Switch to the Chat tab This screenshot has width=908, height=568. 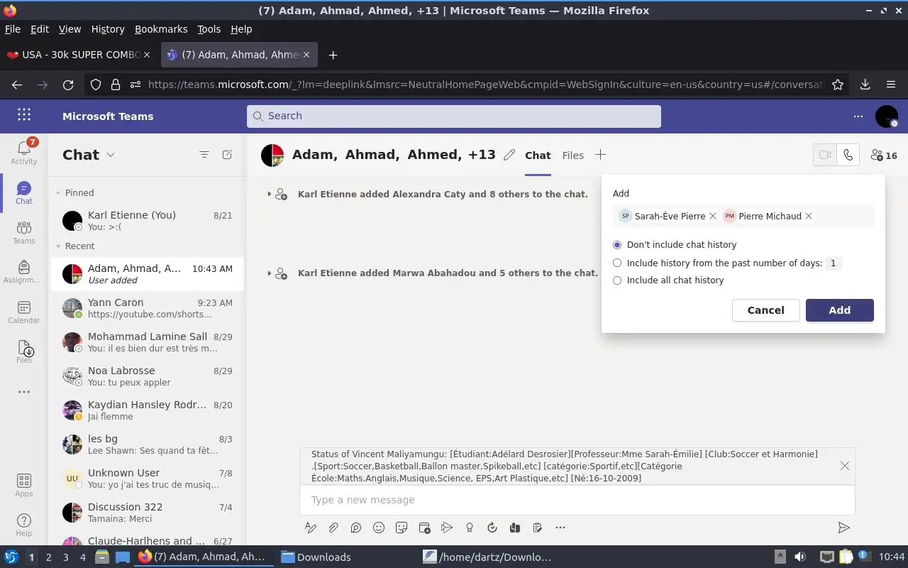pos(538,155)
